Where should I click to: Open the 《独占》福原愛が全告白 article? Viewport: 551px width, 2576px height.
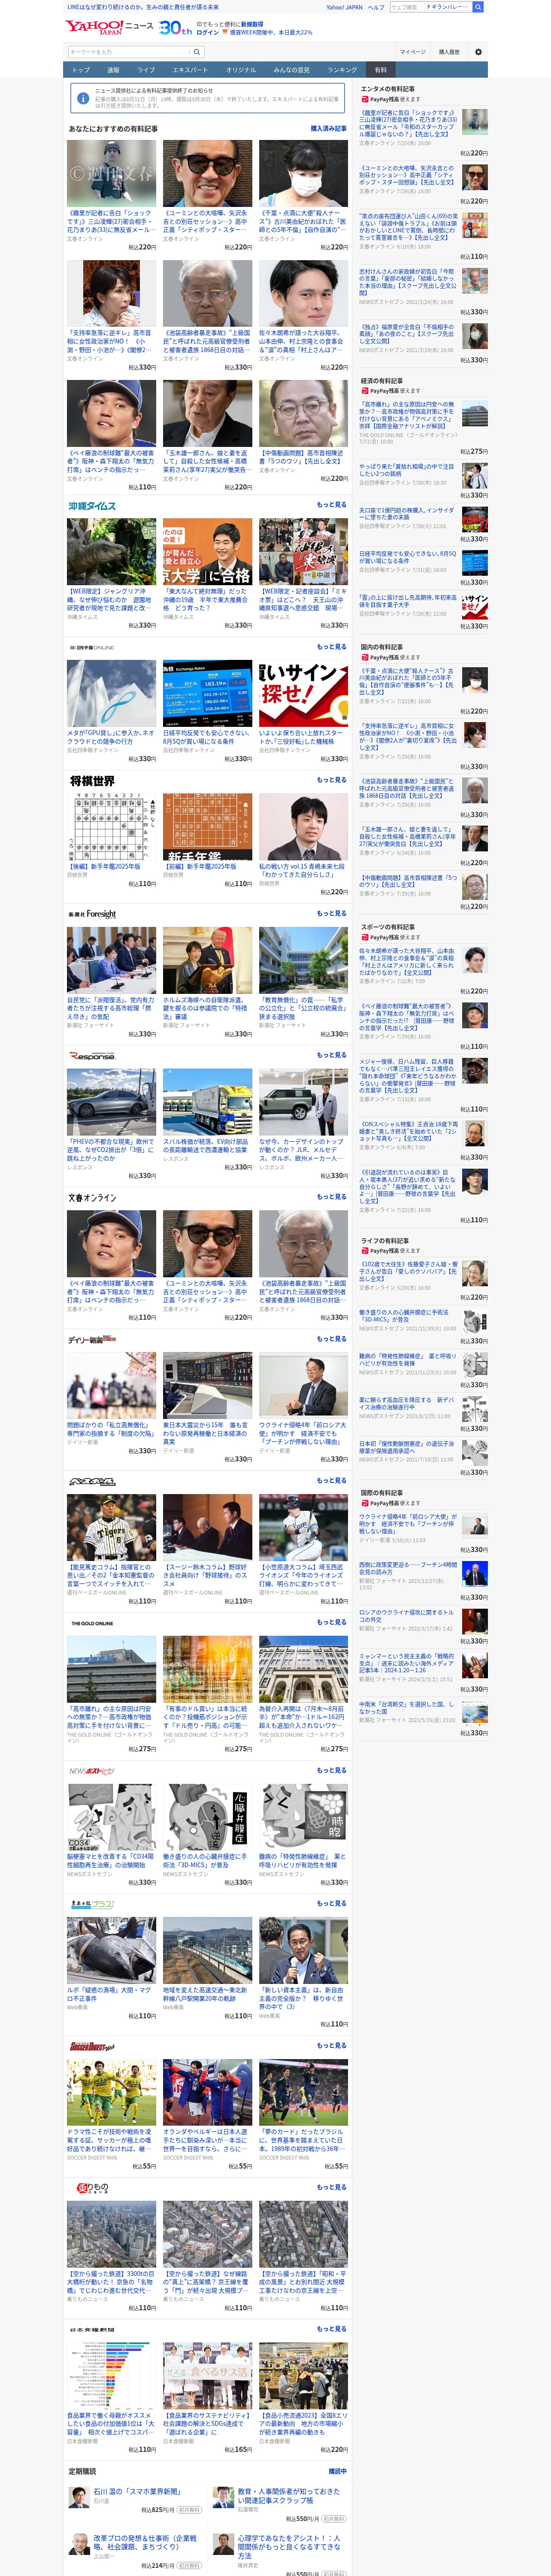[x=407, y=334]
